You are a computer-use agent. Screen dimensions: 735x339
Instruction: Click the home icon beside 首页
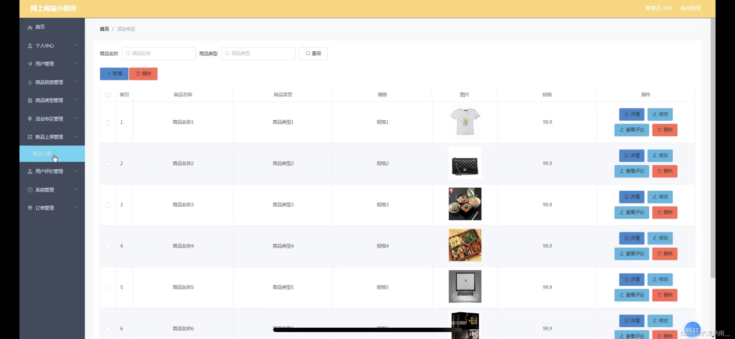pos(30,27)
